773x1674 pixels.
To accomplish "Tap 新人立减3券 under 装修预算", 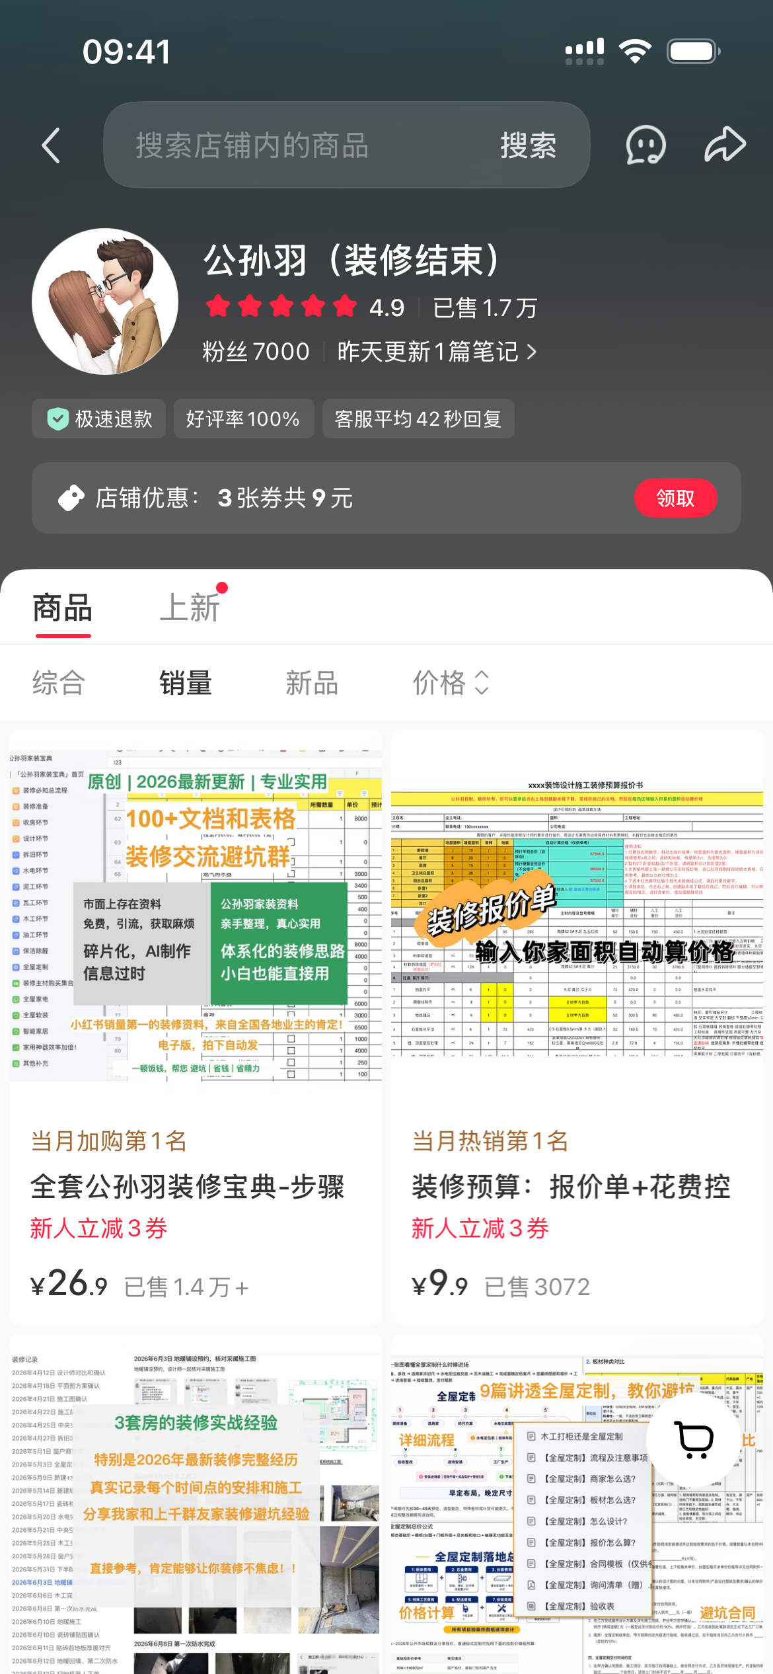I will pos(480,1228).
